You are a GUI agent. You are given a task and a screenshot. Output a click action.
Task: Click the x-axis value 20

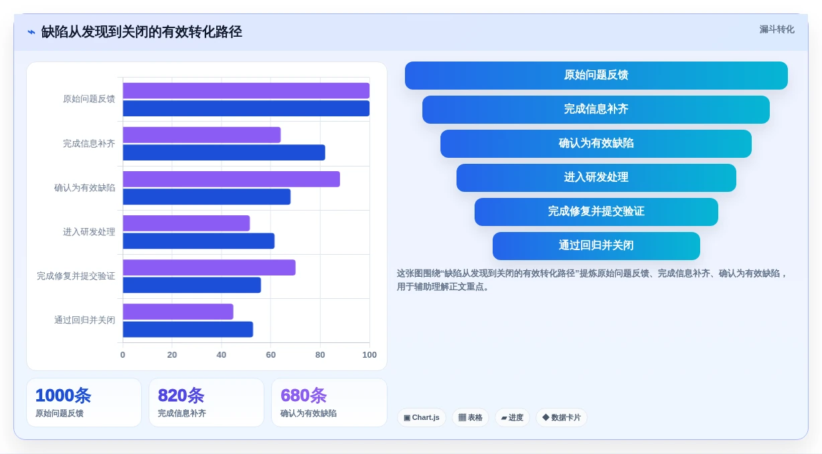172,355
